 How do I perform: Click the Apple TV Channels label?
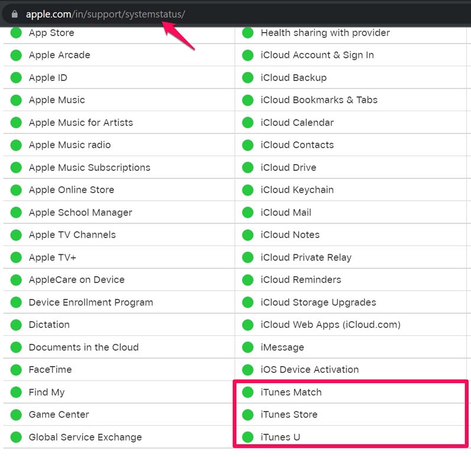[72, 235]
